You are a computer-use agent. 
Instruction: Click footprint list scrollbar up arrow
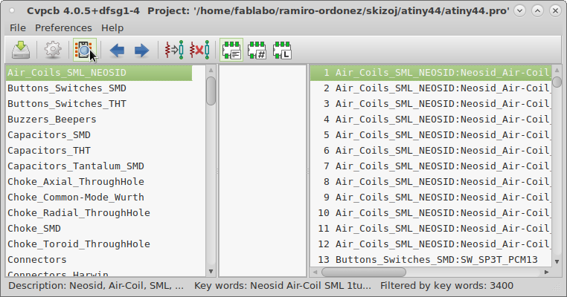557,70
